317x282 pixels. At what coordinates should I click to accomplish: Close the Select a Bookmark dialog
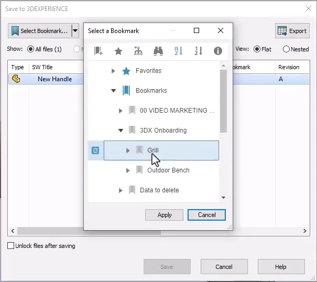221,30
